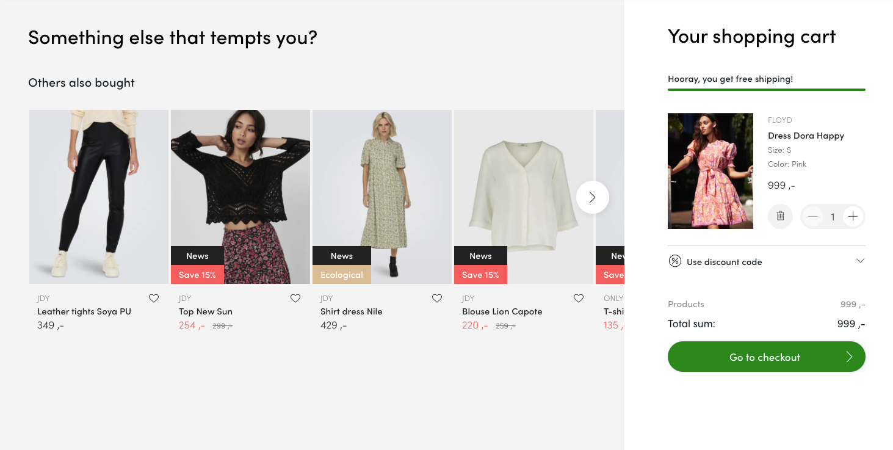
Task: Click the Ecological badge on Shirt dress
Action: pyautogui.click(x=342, y=275)
